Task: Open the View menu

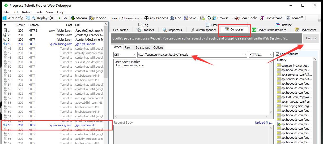Action: pos(50,12)
